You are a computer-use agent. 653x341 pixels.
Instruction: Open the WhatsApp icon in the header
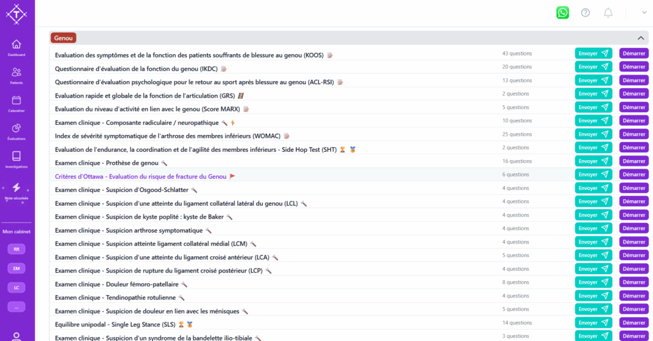[x=562, y=13]
